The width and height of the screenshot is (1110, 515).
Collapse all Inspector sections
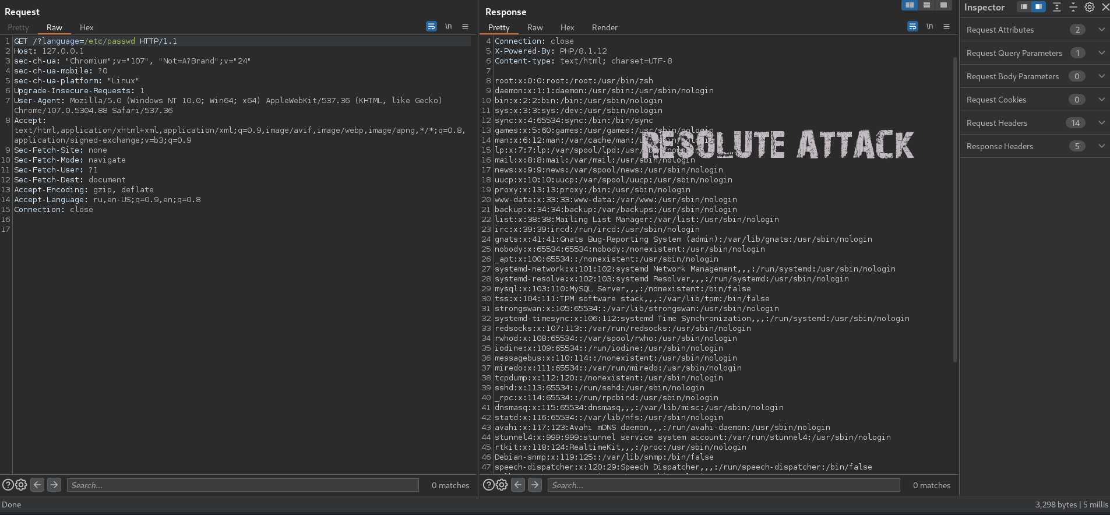(x=1073, y=7)
